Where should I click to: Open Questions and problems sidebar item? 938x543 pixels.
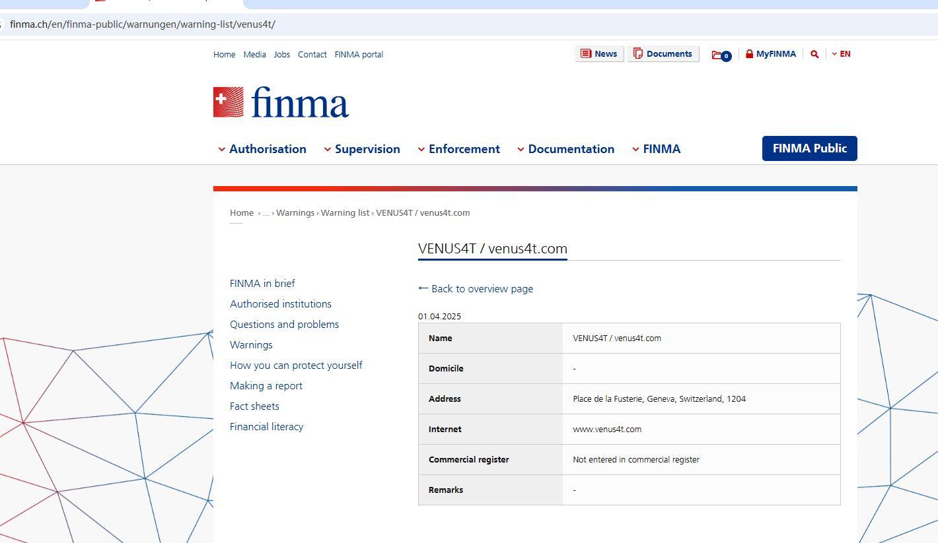tap(284, 325)
